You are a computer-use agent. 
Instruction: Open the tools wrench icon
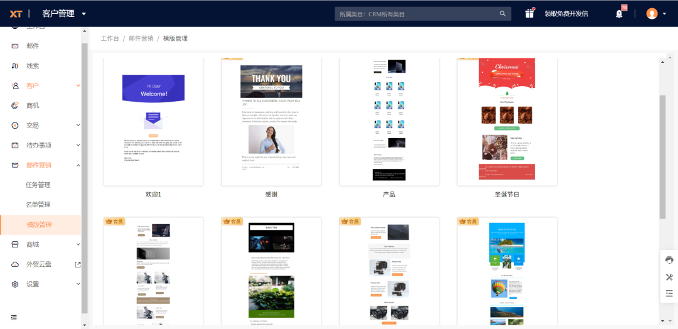pos(669,277)
